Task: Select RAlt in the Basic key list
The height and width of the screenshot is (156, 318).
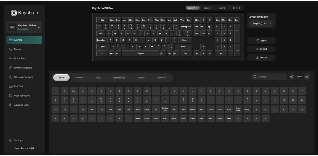Action: click(211, 118)
